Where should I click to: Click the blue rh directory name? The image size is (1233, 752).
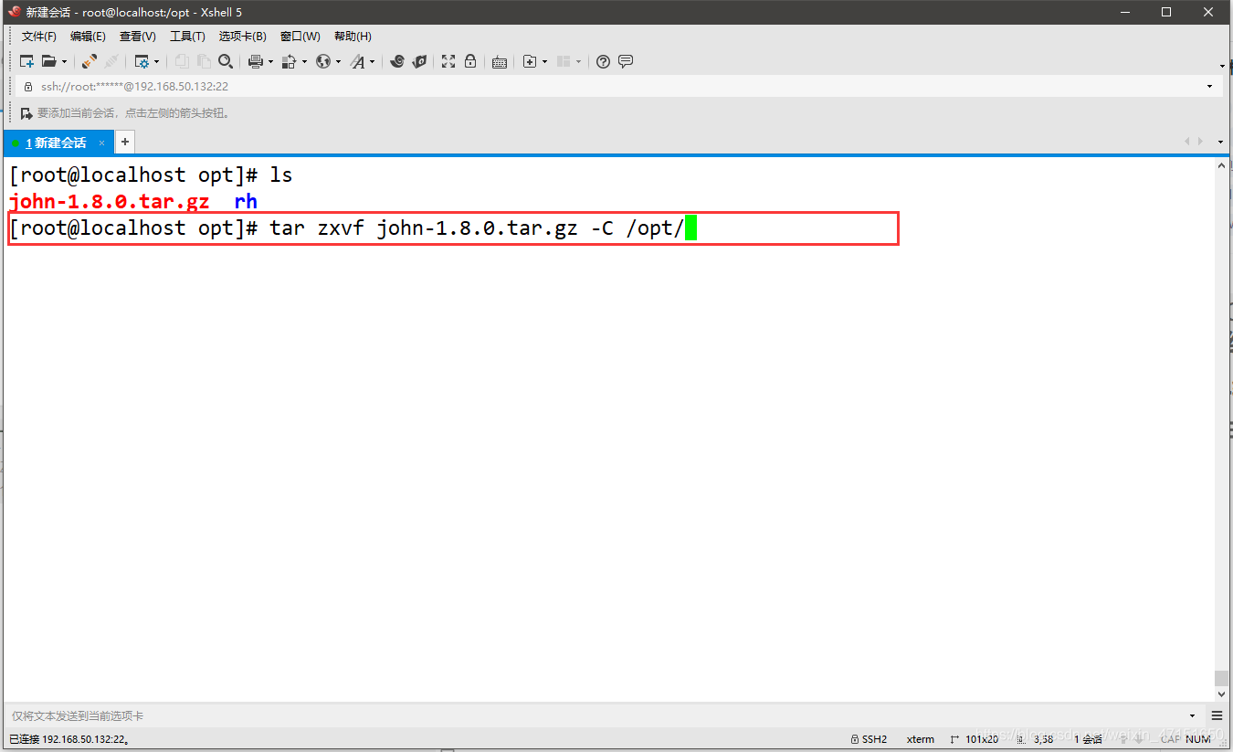click(x=246, y=202)
